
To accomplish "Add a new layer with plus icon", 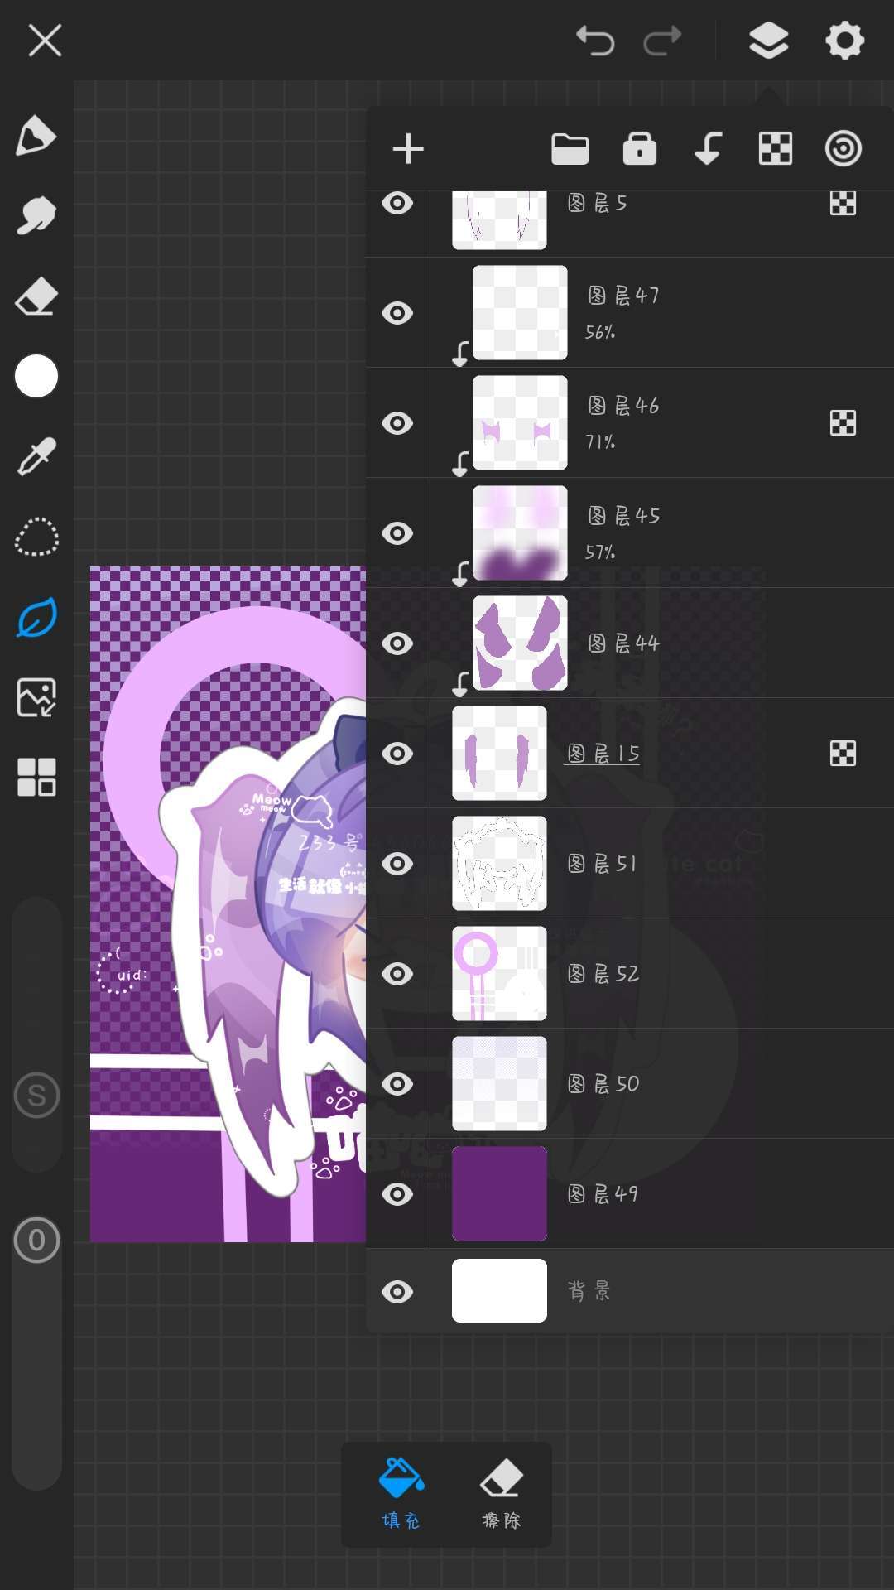I will (408, 149).
